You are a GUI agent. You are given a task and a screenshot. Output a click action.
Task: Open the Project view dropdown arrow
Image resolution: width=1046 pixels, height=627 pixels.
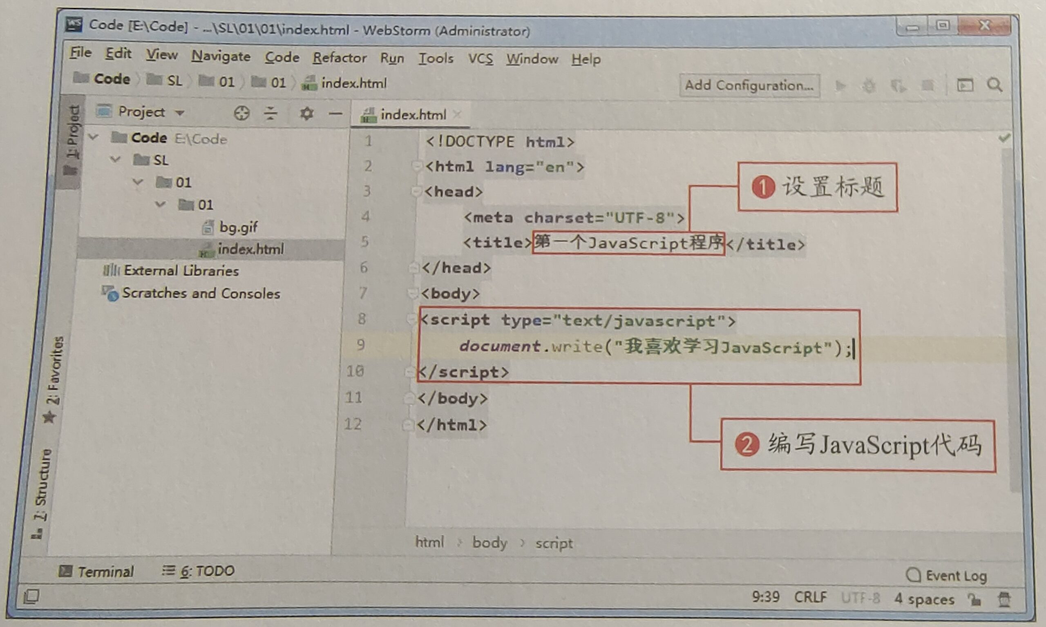(x=180, y=113)
